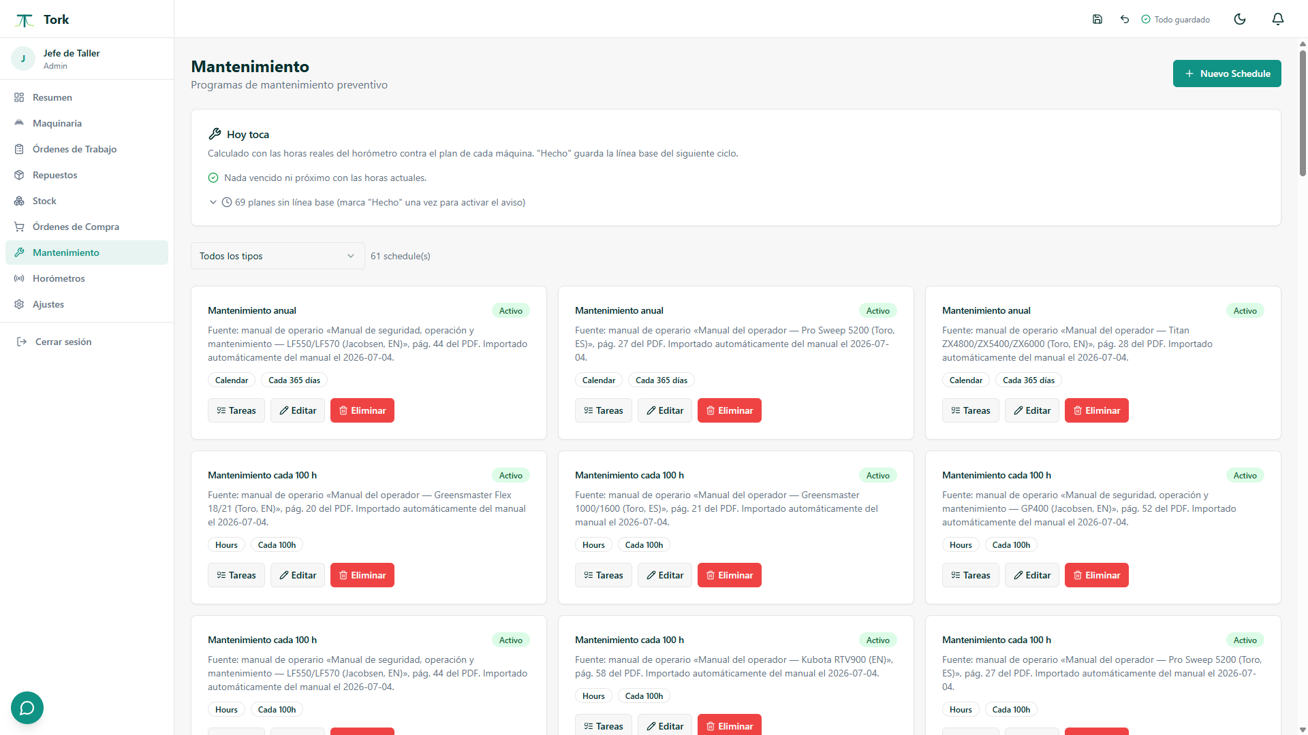Click the undo arrow icon in top bar

[x=1125, y=19]
